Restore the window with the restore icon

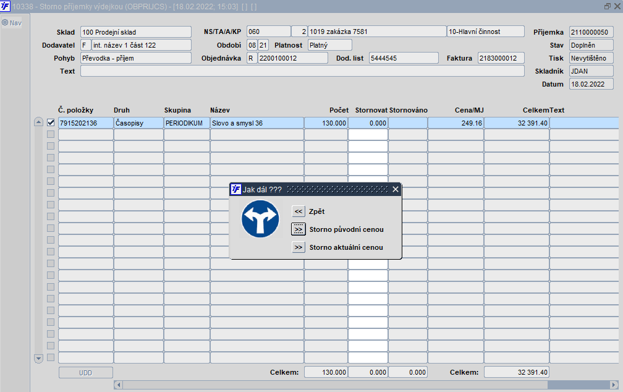(607, 6)
